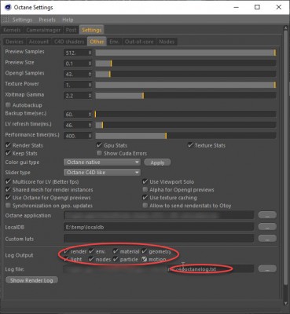Click the Apply button
The image size is (290, 314).
point(157,162)
